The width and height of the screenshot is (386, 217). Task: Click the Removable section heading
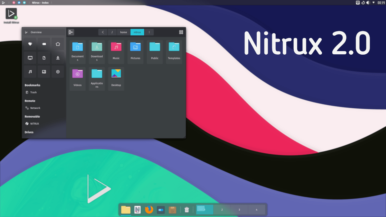32,116
